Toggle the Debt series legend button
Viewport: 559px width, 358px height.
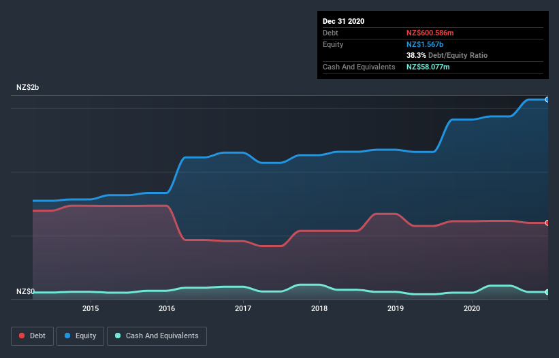(32, 336)
